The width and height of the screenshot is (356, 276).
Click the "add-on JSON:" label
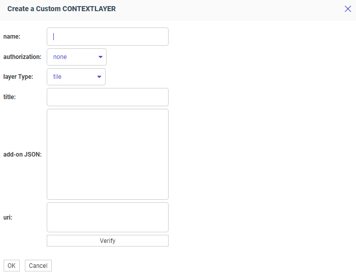click(x=22, y=154)
